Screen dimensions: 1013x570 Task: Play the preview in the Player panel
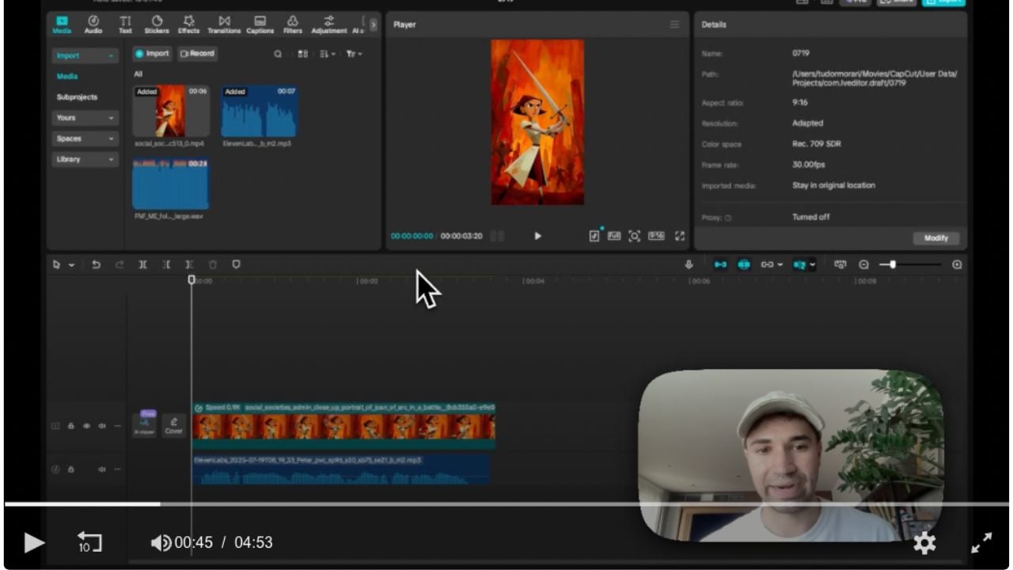coord(538,236)
